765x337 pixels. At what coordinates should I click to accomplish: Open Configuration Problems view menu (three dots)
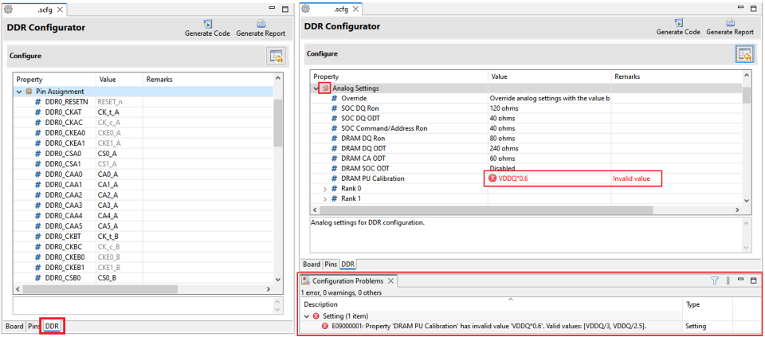(x=728, y=281)
